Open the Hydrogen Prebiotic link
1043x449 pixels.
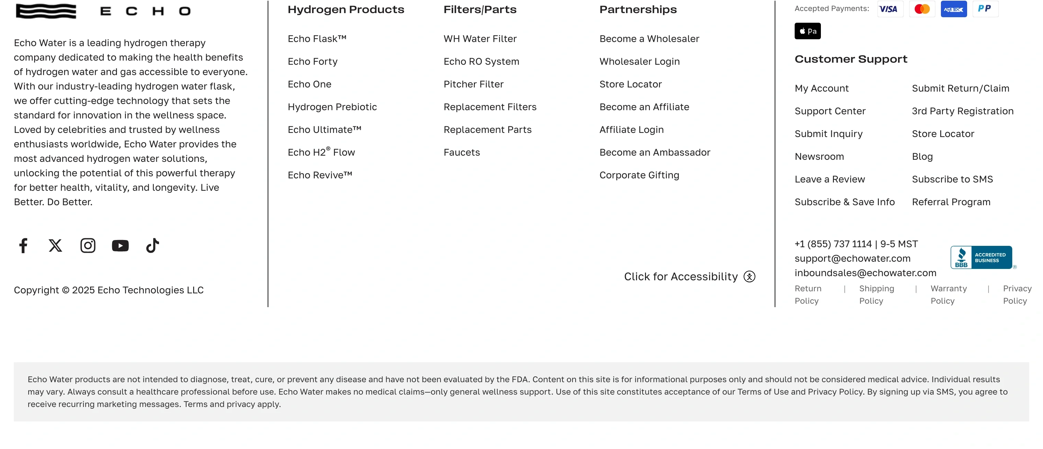click(x=332, y=107)
